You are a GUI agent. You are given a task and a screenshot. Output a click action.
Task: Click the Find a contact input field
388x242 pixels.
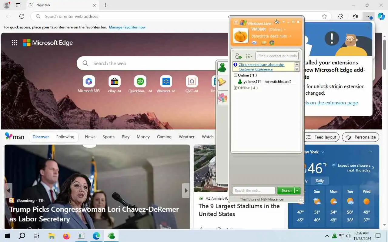pyautogui.click(x=277, y=56)
